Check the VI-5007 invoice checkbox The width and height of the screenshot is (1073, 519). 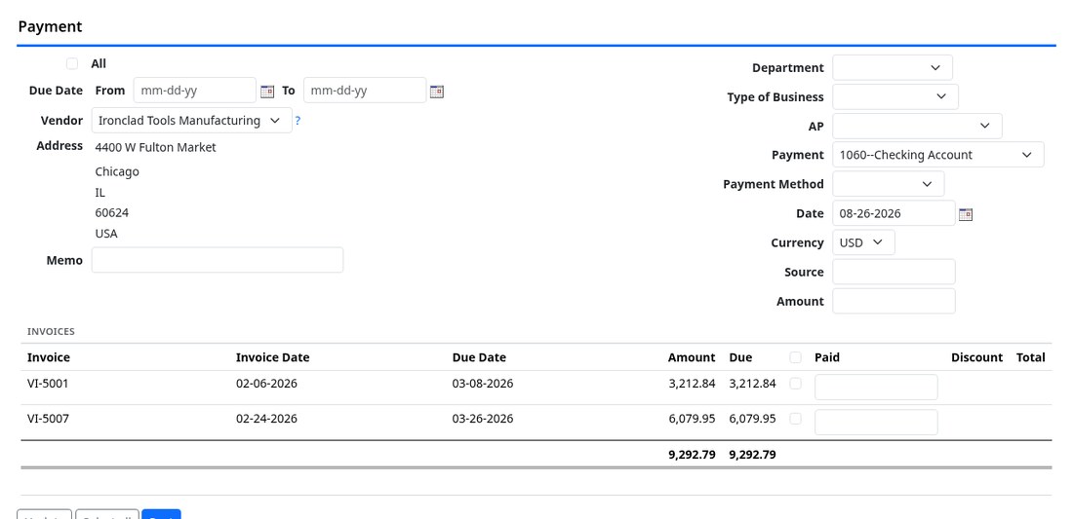795,419
